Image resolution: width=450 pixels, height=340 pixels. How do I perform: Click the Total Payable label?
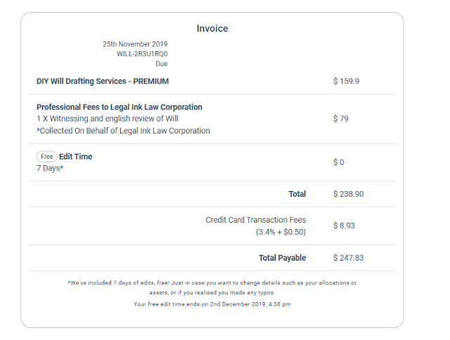(283, 258)
